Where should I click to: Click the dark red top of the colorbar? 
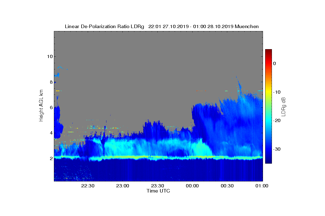click(x=268, y=51)
